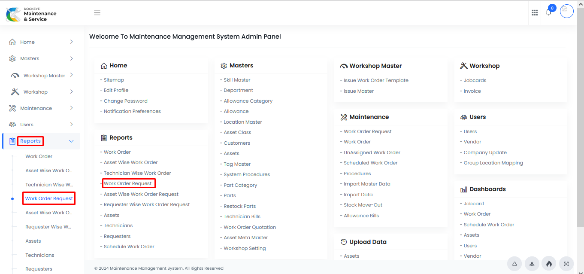Open the Notification Preferences link
This screenshot has width=584, height=274.
(132, 111)
